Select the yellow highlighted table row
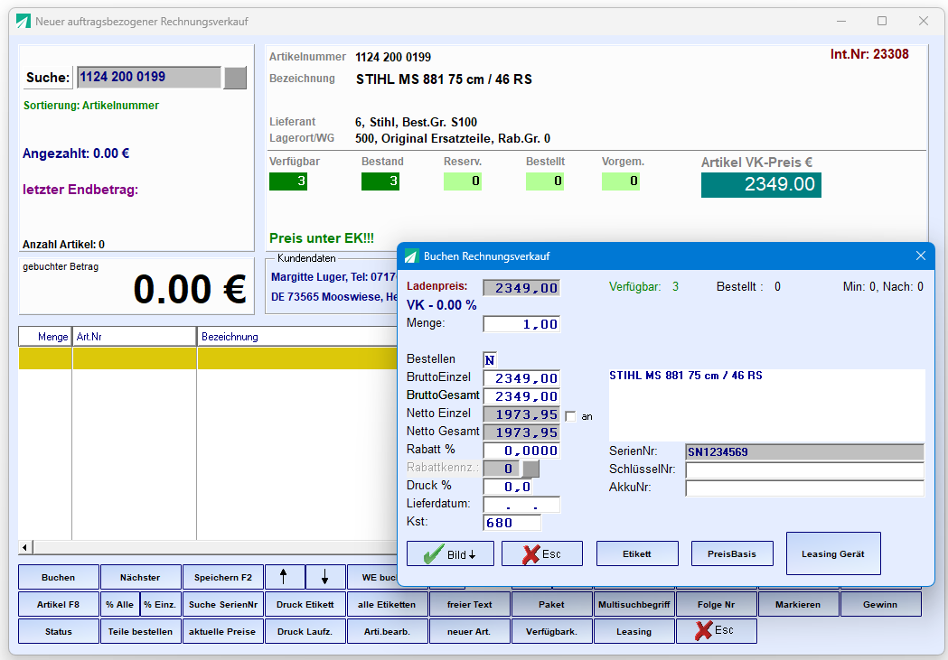This screenshot has height=660, width=948. 207,358
